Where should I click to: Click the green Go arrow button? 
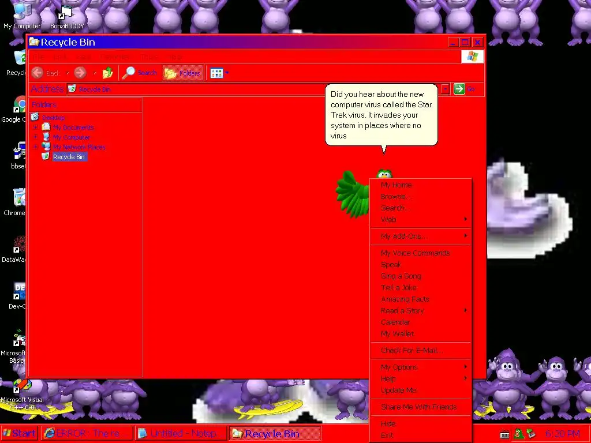[459, 89]
